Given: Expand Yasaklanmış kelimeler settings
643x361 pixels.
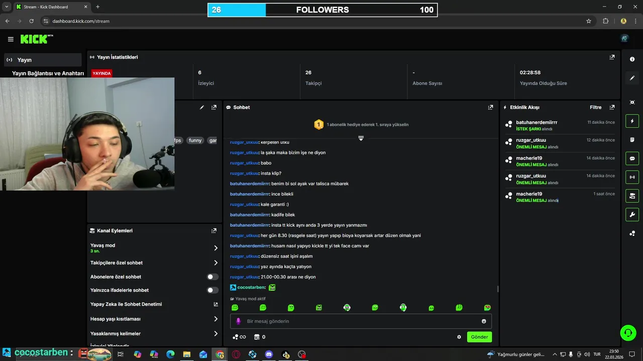Looking at the screenshot, I should (216, 333).
